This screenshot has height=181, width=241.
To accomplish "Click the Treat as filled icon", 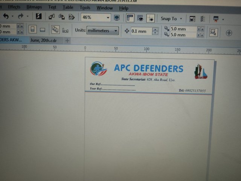I will tap(214, 32).
